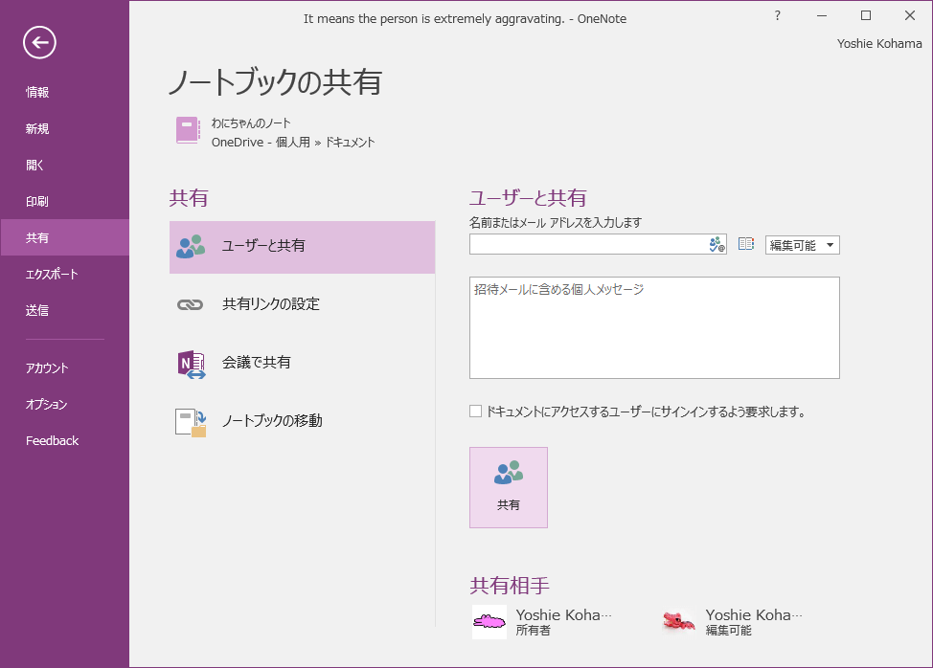
Task: Click the large 共有 button
Action: pyautogui.click(x=508, y=487)
